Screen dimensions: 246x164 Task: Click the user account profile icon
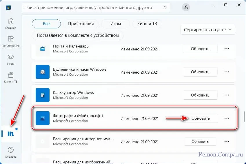click(x=186, y=7)
